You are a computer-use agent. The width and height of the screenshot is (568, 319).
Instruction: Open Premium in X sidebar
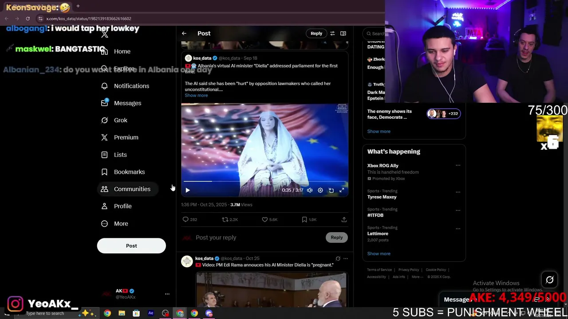120,137
